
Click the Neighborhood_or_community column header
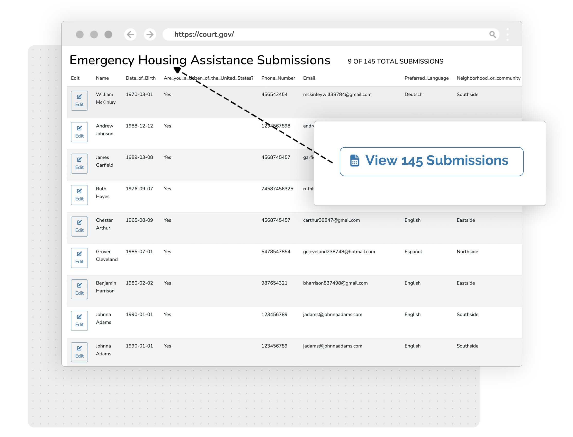[x=488, y=78]
